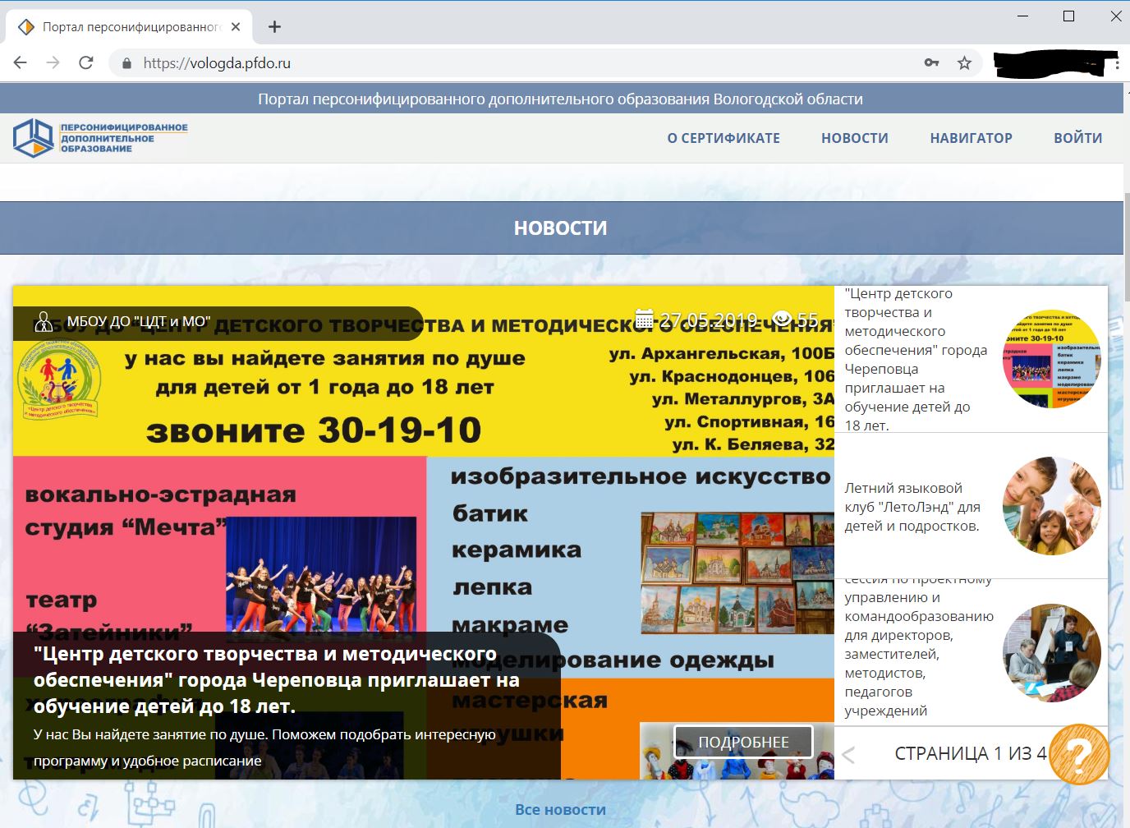Open the НАВИГАТОР menu item
Screen dimensions: 1130x828
coord(971,138)
